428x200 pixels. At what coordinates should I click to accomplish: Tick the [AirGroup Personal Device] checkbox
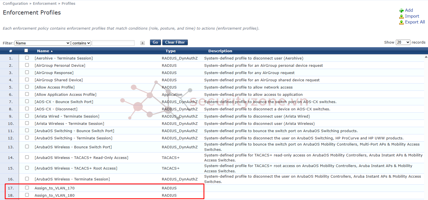click(x=27, y=65)
